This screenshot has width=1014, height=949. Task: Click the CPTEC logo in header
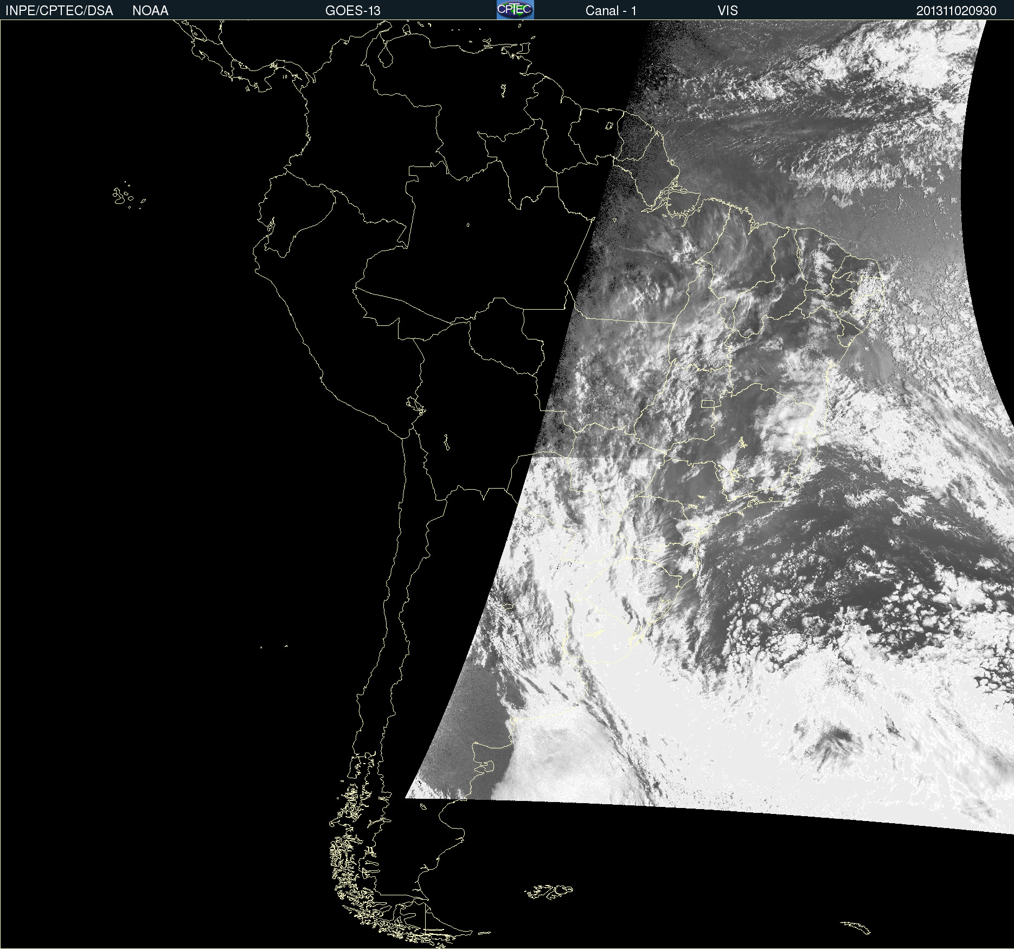pos(515,10)
